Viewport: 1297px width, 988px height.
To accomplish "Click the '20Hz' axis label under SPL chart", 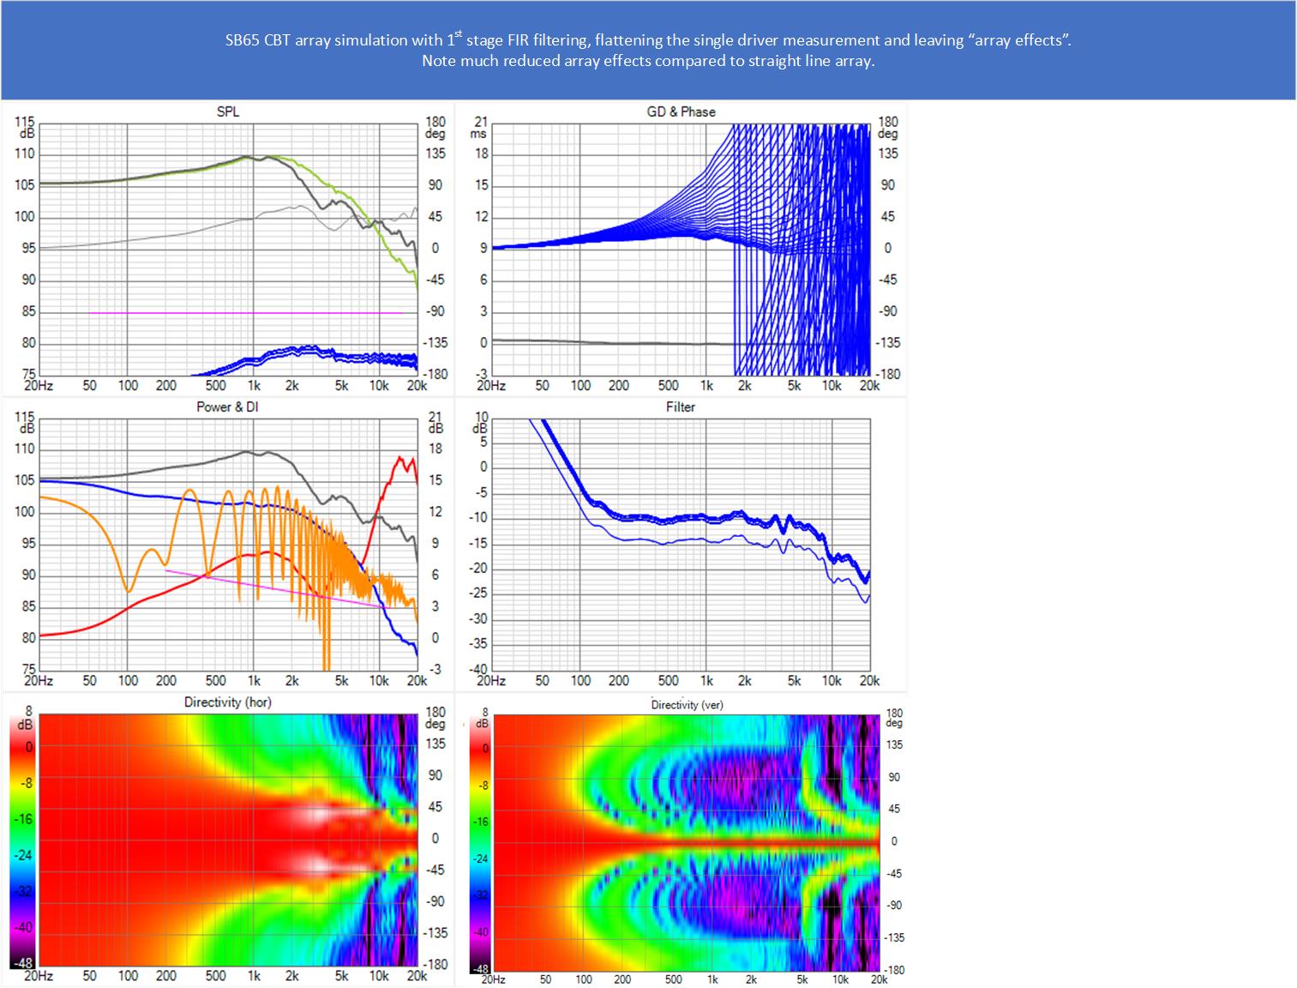I will pyautogui.click(x=39, y=386).
